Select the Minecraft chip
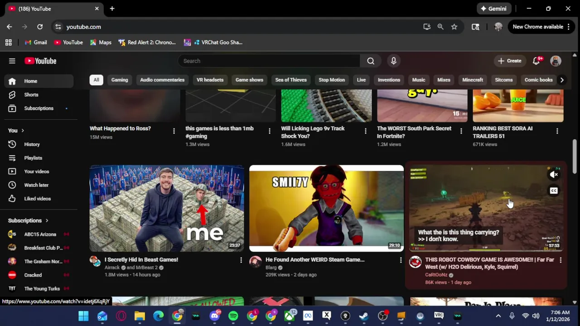Screen dimensions: 580x326 (473, 80)
